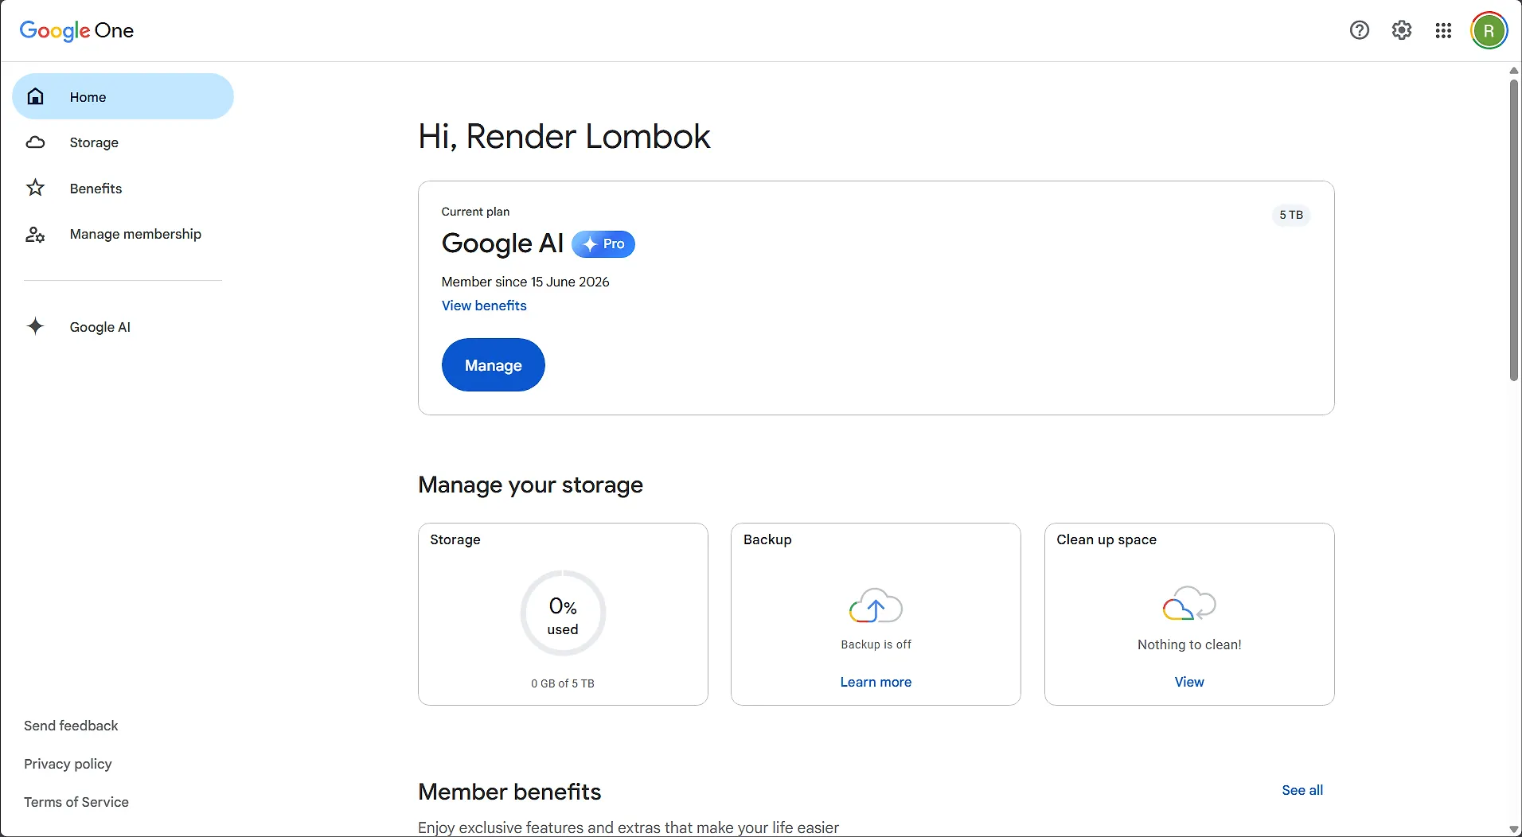Viewport: 1522px width, 837px height.
Task: Open the Benefits navigation item
Action: pyautogui.click(x=123, y=189)
